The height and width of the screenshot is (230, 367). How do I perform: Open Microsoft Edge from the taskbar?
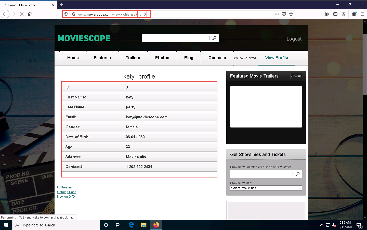pos(131,225)
